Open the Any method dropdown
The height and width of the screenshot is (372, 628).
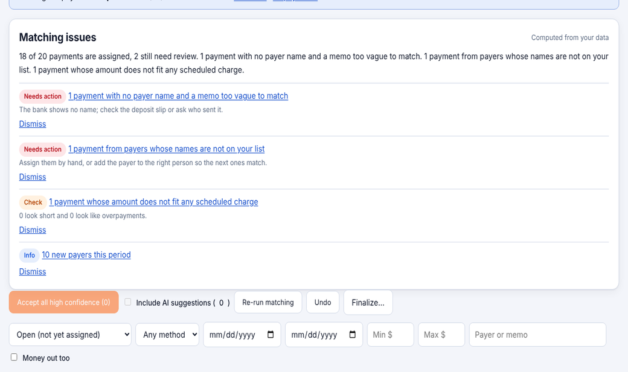[x=167, y=335]
